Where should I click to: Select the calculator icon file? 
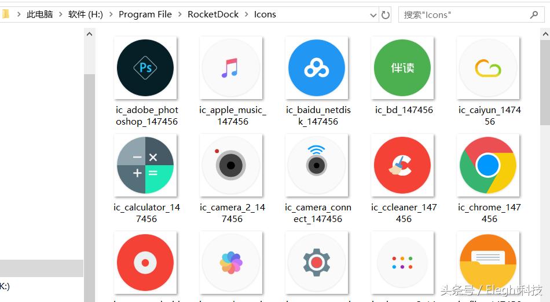(x=145, y=165)
